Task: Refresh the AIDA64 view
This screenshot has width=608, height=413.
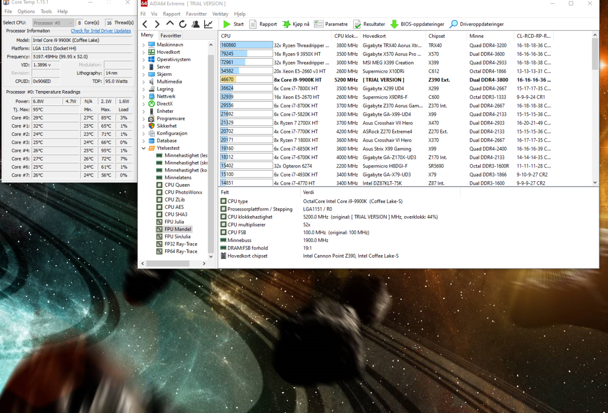Action: point(182,24)
